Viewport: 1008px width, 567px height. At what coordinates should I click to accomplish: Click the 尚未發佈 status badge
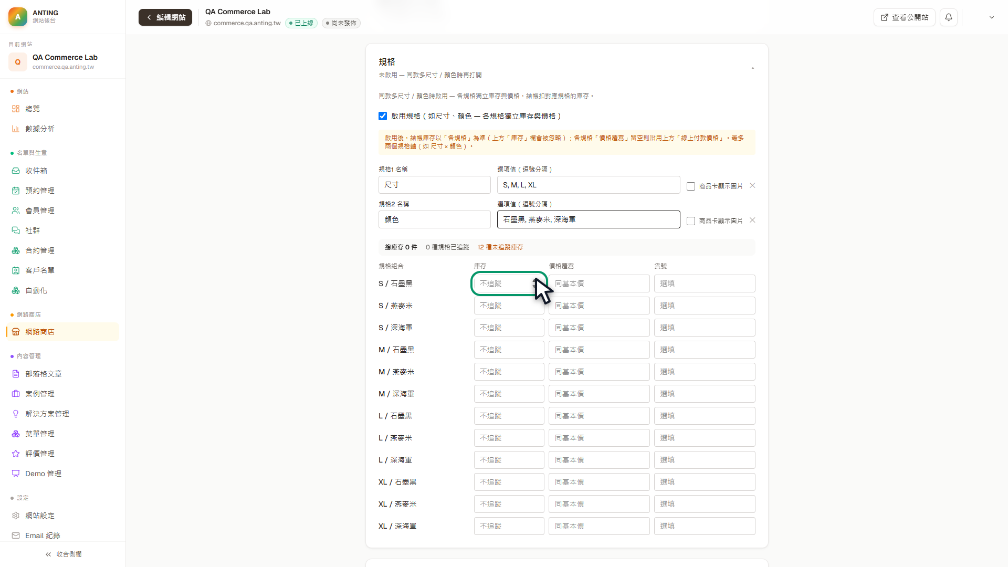(341, 23)
